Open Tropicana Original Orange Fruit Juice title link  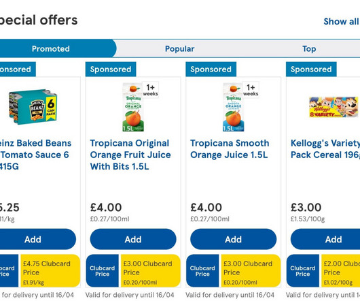[x=130, y=155]
